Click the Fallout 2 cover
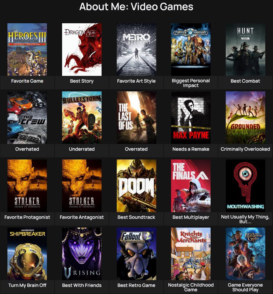The image size is (273, 294). [x=136, y=254]
